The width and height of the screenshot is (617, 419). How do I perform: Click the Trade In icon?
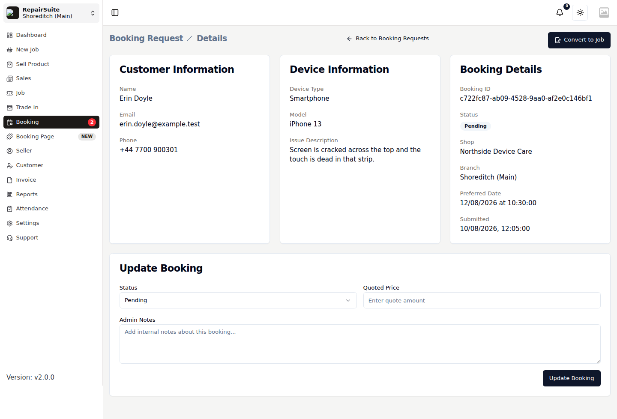pyautogui.click(x=9, y=108)
